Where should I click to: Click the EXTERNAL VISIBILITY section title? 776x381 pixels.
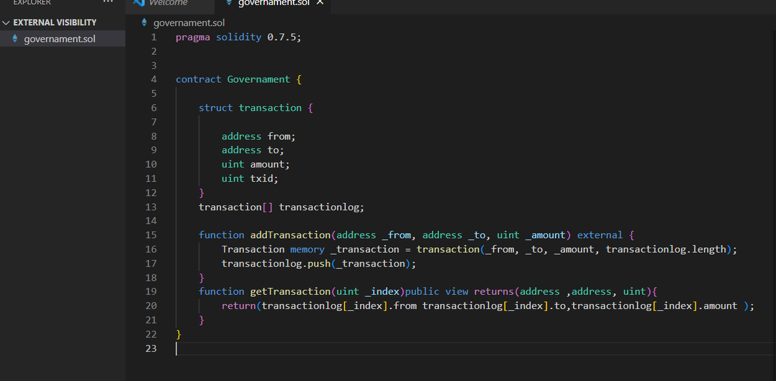pyautogui.click(x=55, y=23)
